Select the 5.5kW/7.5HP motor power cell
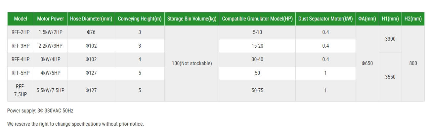Viewport: 431px width, 132px height. click(51, 90)
